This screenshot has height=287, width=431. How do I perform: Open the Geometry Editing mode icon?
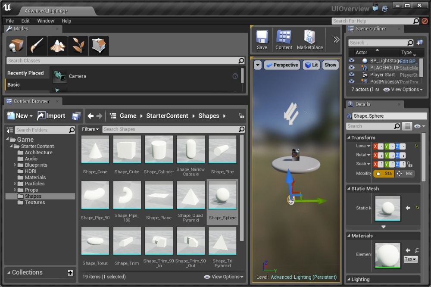tap(99, 46)
